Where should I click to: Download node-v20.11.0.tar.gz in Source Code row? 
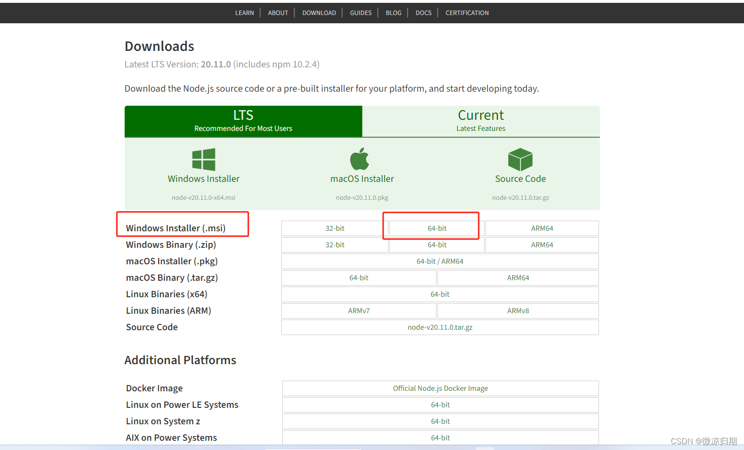[x=440, y=327]
